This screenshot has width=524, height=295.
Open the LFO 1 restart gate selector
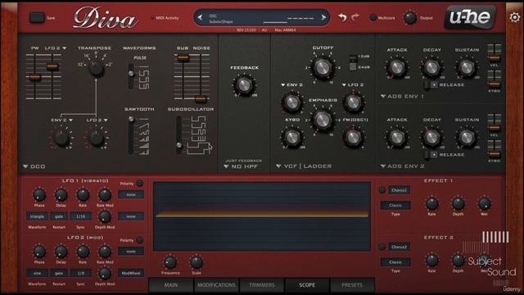pos(59,216)
